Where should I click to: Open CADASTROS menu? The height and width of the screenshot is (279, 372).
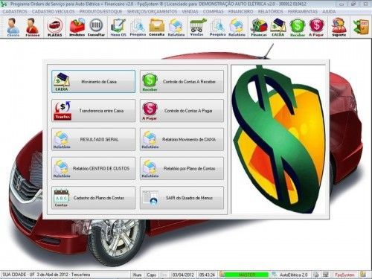pyautogui.click(x=15, y=12)
